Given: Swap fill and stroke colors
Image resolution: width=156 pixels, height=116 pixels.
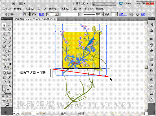Looking at the screenshot, I should click(10, 86).
